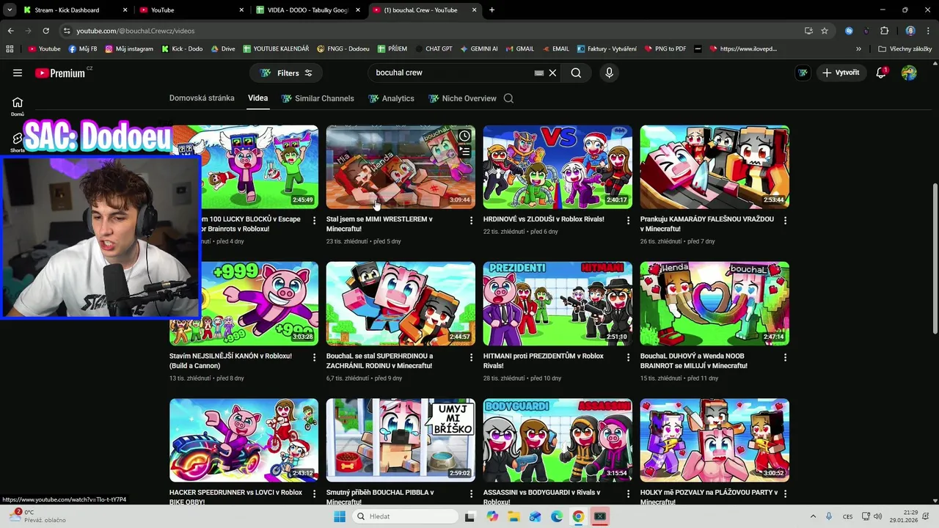Open more options for the LUCKY BLOCKŮ video
939x528 pixels.
(x=315, y=221)
